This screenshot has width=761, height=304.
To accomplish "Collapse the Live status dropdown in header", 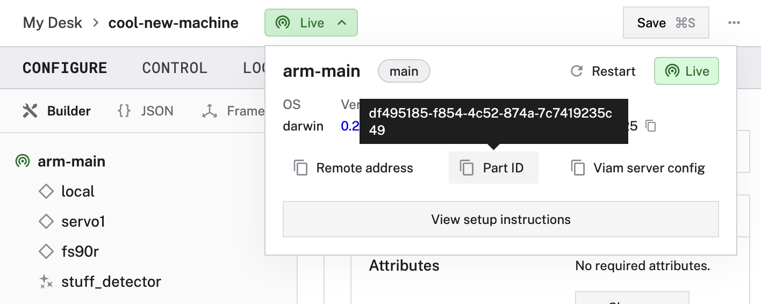I will coord(341,23).
